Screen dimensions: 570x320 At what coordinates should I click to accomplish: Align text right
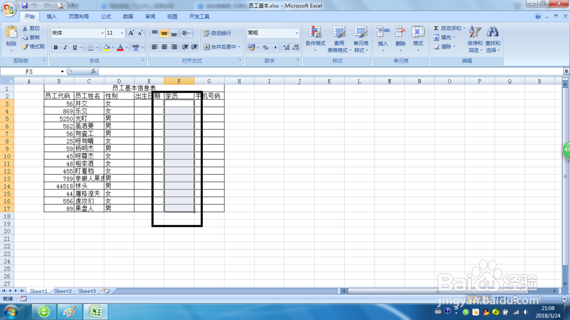click(x=174, y=47)
